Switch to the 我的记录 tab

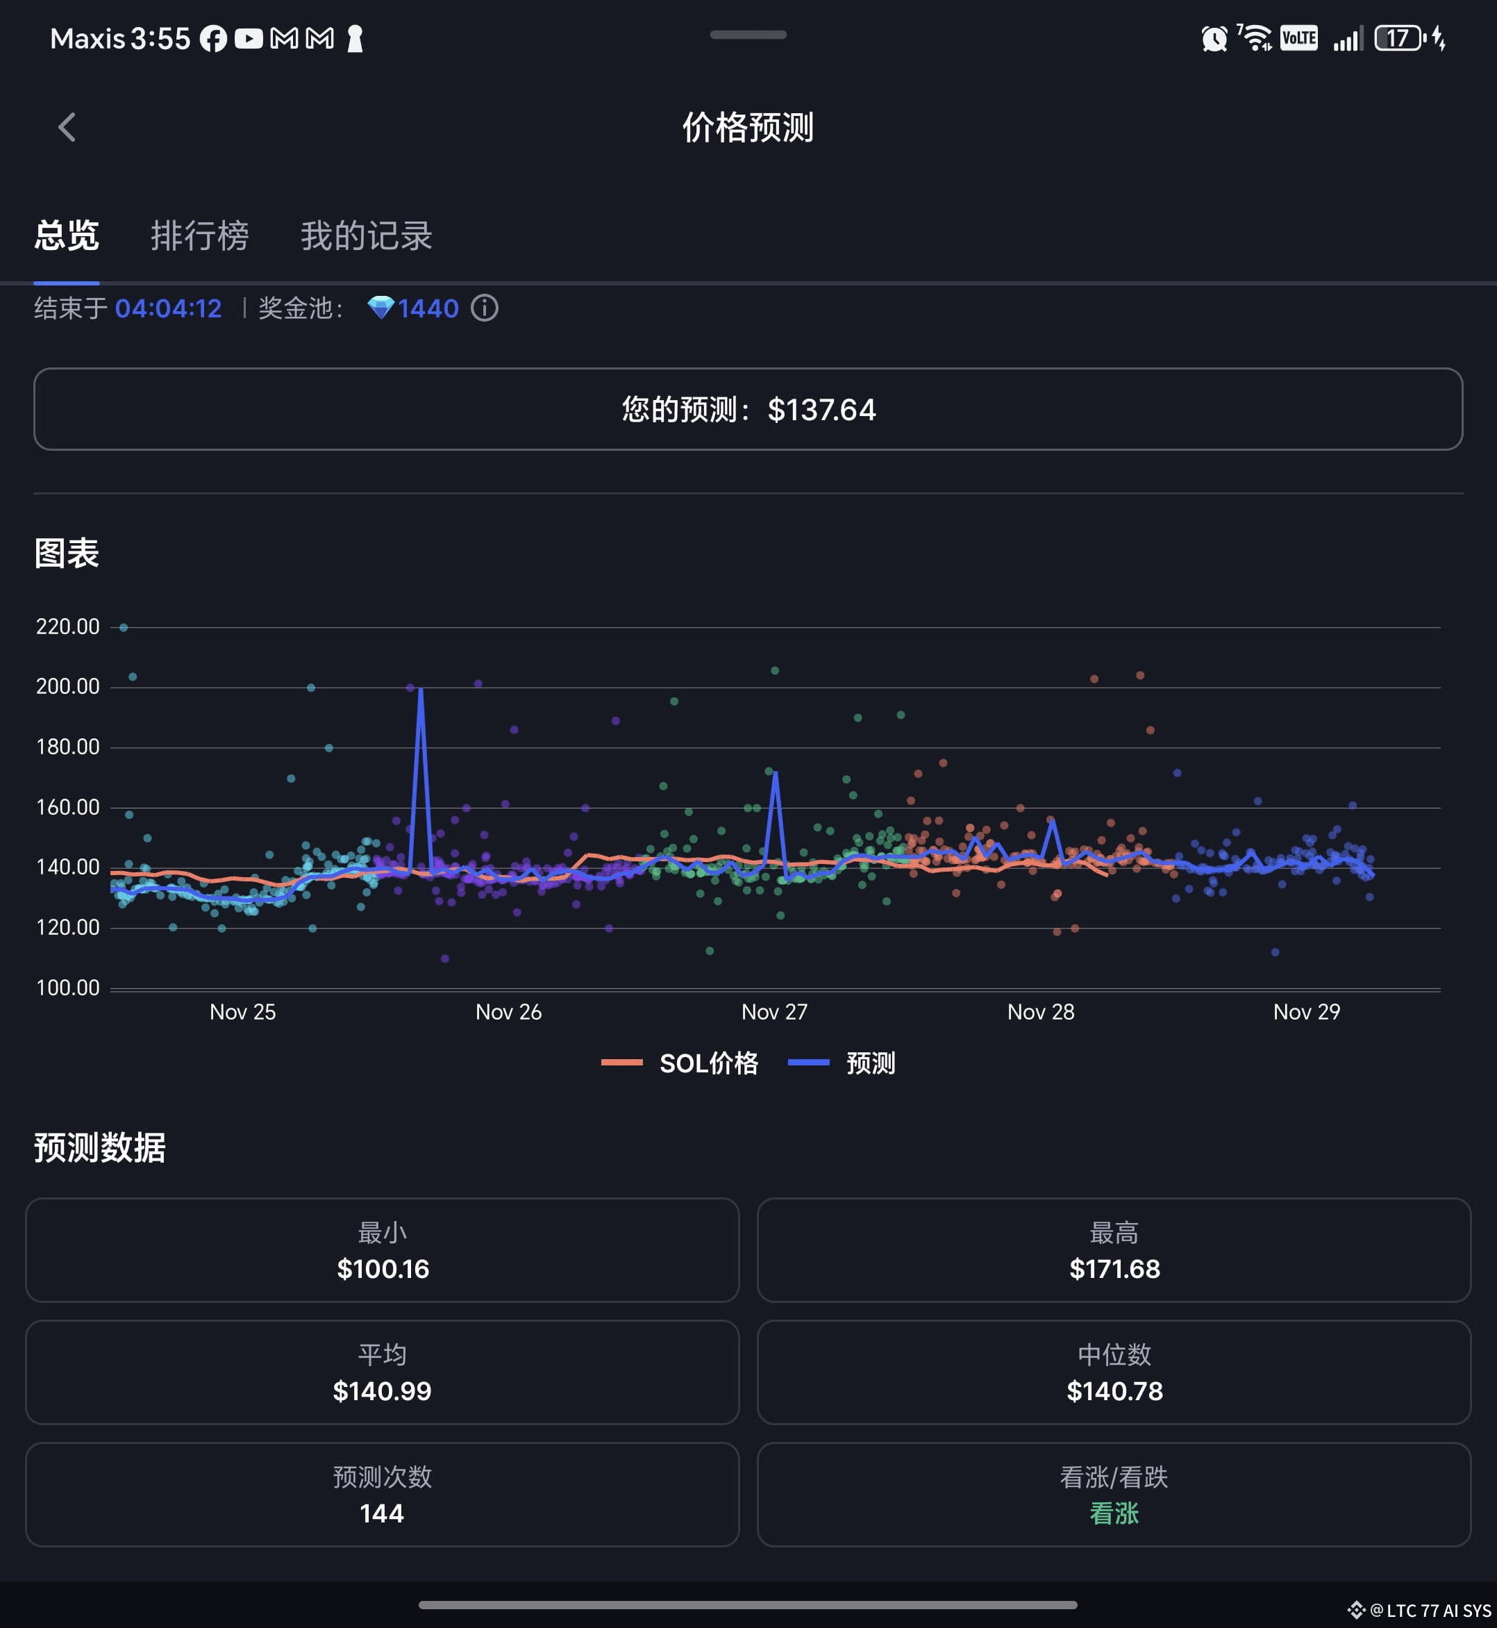click(x=366, y=236)
